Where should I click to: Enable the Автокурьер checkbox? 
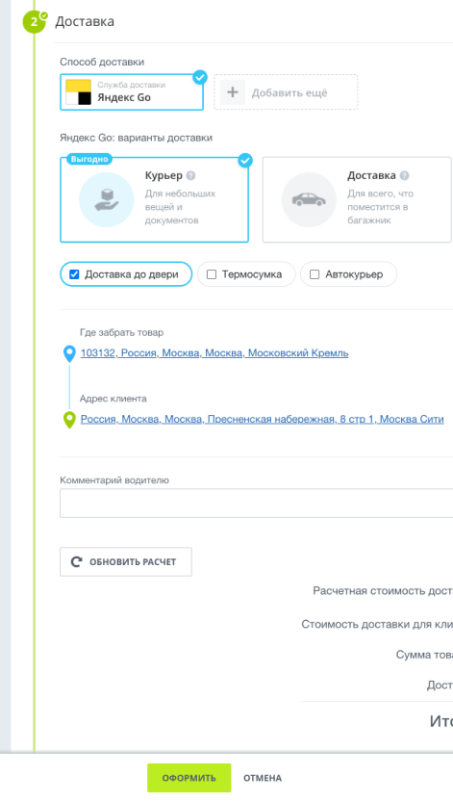tap(315, 274)
